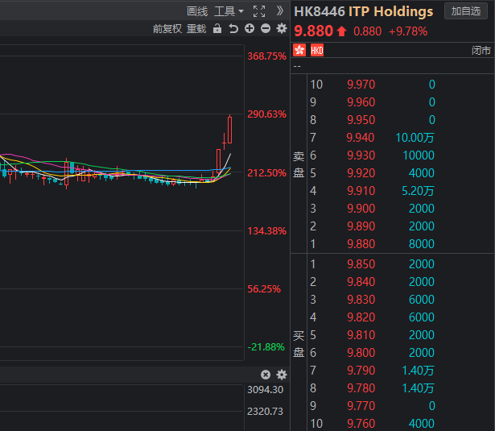Click the 买盘 bid side label

[299, 344]
